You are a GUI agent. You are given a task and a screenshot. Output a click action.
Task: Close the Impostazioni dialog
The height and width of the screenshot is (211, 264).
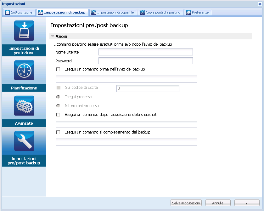click(x=260, y=4)
